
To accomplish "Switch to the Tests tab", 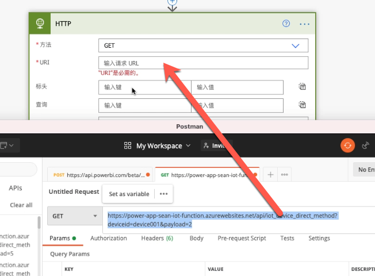I will click(287, 238).
